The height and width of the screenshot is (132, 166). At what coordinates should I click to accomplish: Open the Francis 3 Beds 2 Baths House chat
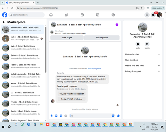tap(22, 104)
